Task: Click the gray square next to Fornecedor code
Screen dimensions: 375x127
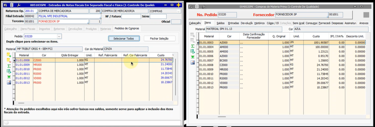Action: tap(366, 15)
